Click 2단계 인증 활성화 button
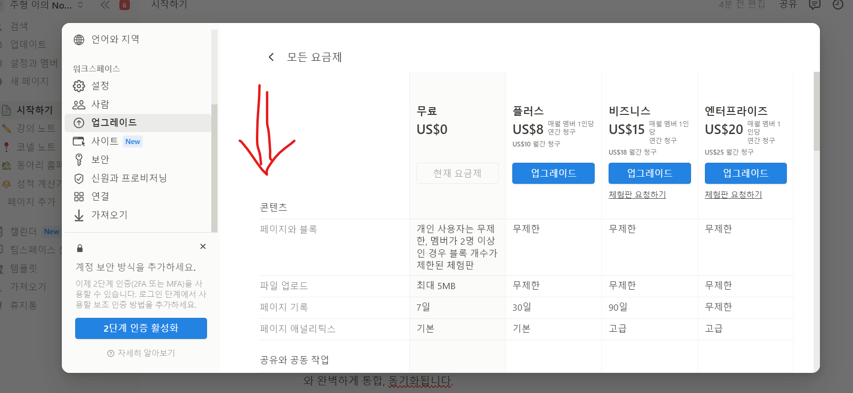Screen dimensions: 853x393 [141, 328]
